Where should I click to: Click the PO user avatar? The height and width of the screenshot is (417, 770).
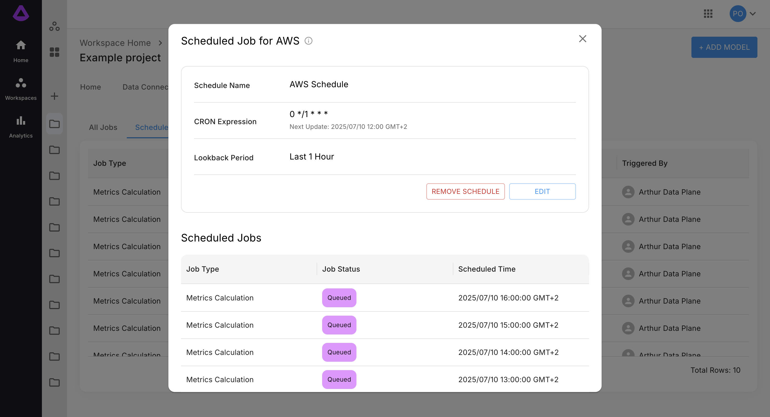tap(738, 13)
